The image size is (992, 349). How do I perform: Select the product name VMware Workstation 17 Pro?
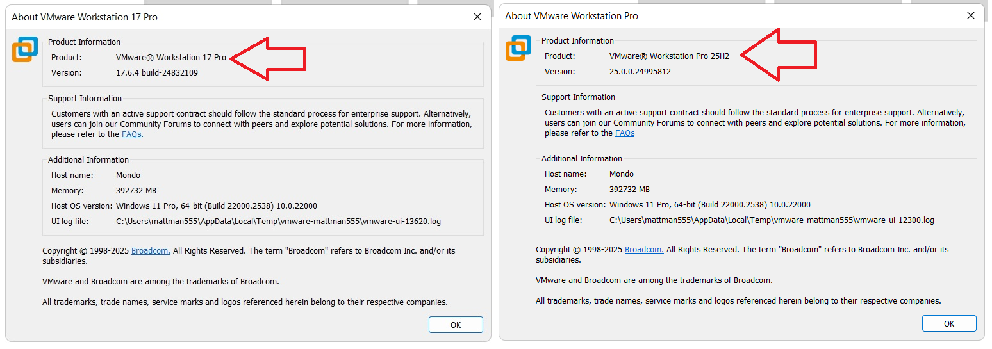170,58
